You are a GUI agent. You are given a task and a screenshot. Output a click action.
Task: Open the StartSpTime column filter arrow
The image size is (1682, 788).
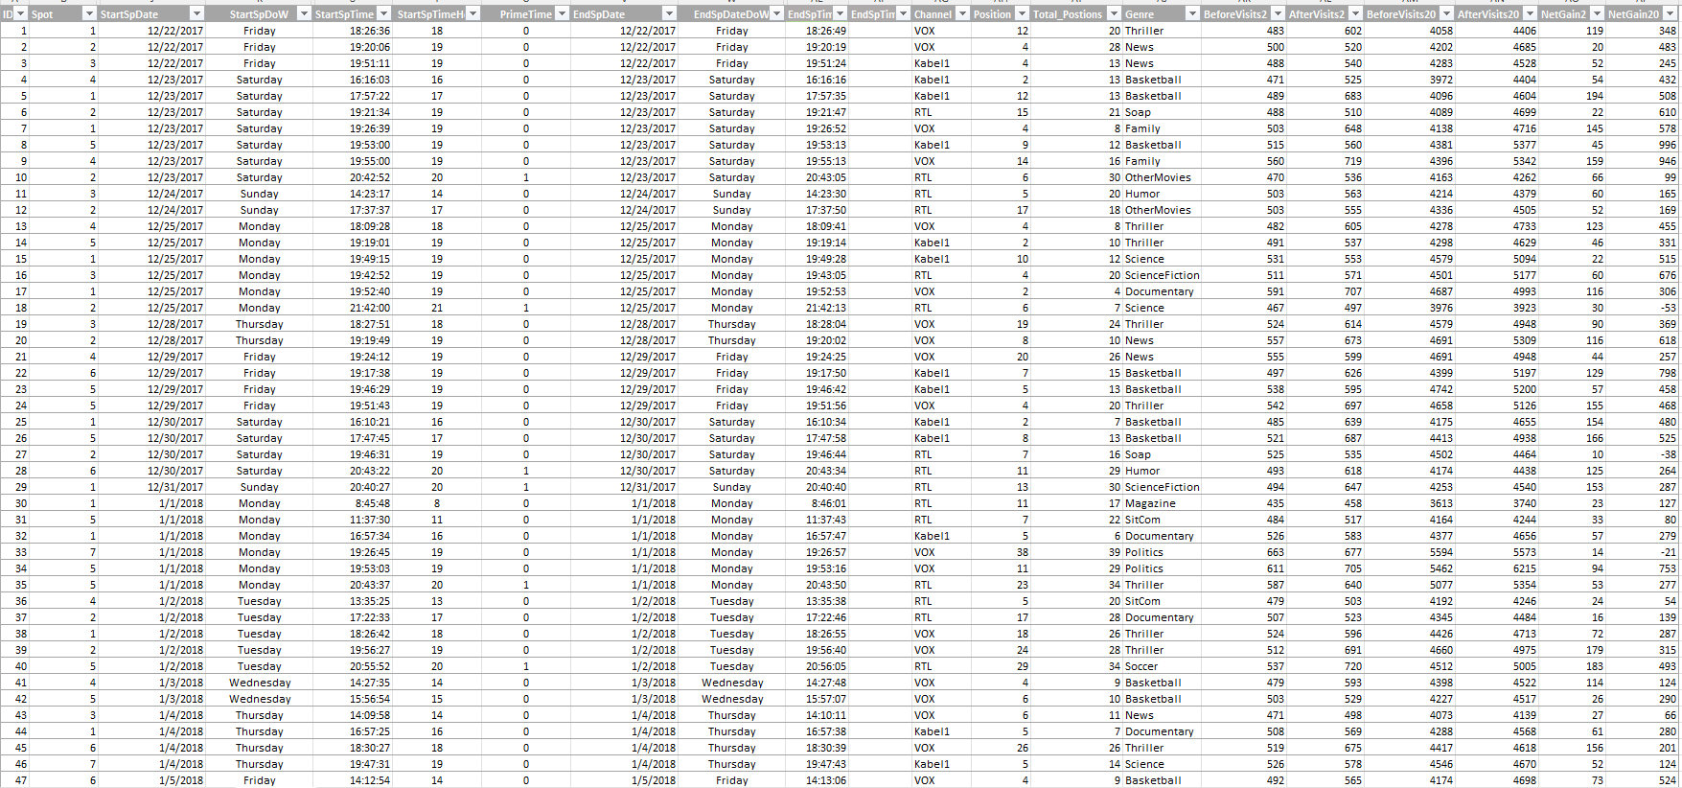tap(383, 14)
